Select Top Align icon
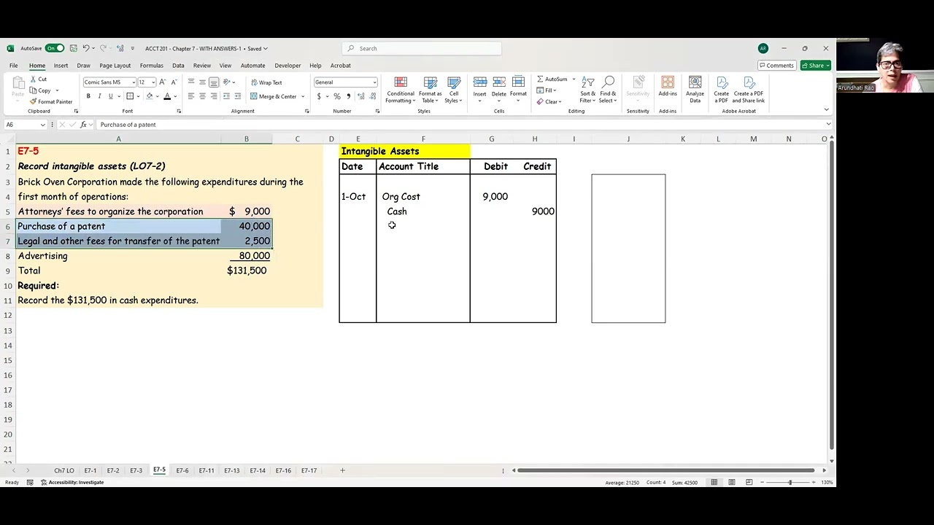The image size is (934, 525). pyautogui.click(x=191, y=82)
